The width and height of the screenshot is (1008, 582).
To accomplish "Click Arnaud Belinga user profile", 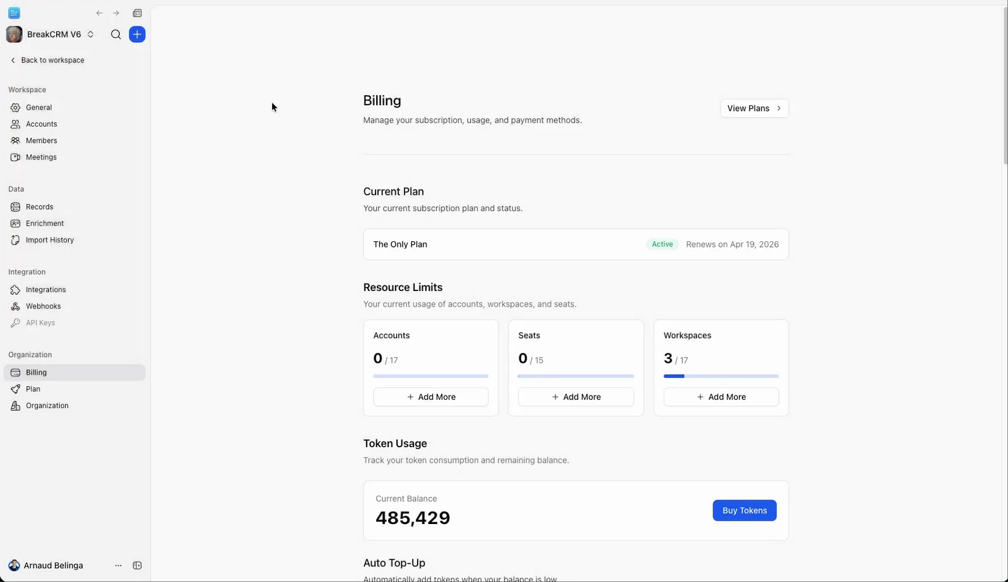I will coord(46,566).
